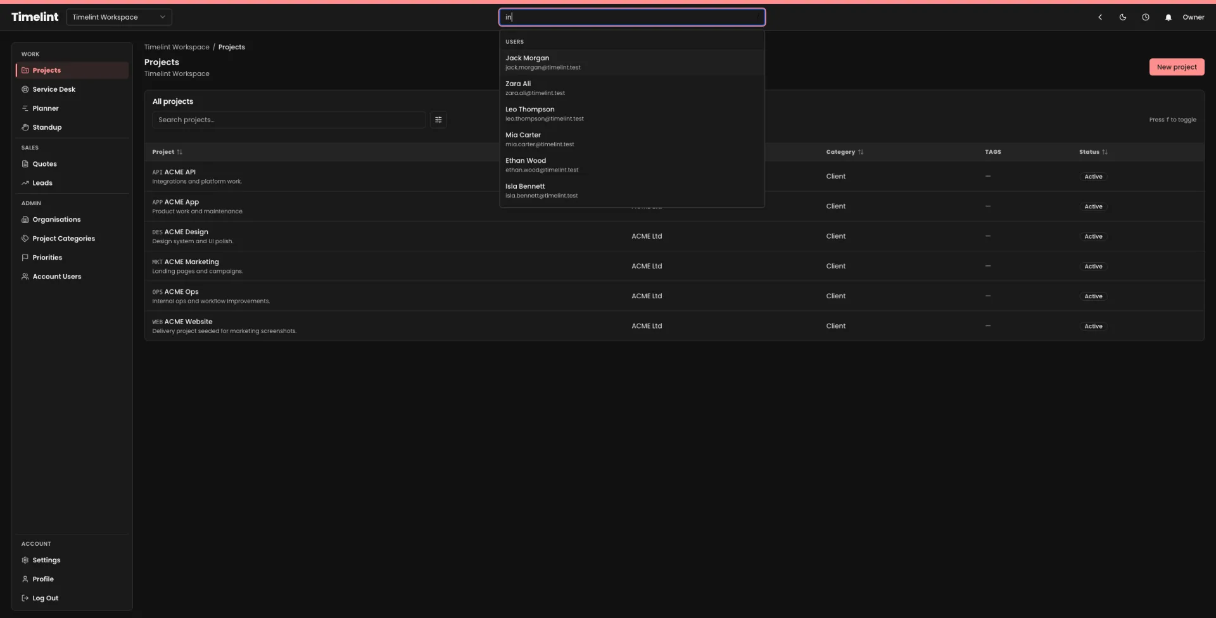The image size is (1216, 618).
Task: Toggle the project filters panel
Action: pyautogui.click(x=438, y=120)
